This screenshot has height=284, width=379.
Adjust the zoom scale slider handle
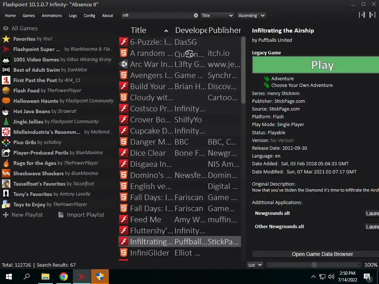coord(314,265)
